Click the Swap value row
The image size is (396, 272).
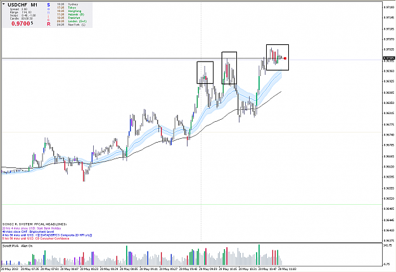pyautogui.click(x=23, y=15)
